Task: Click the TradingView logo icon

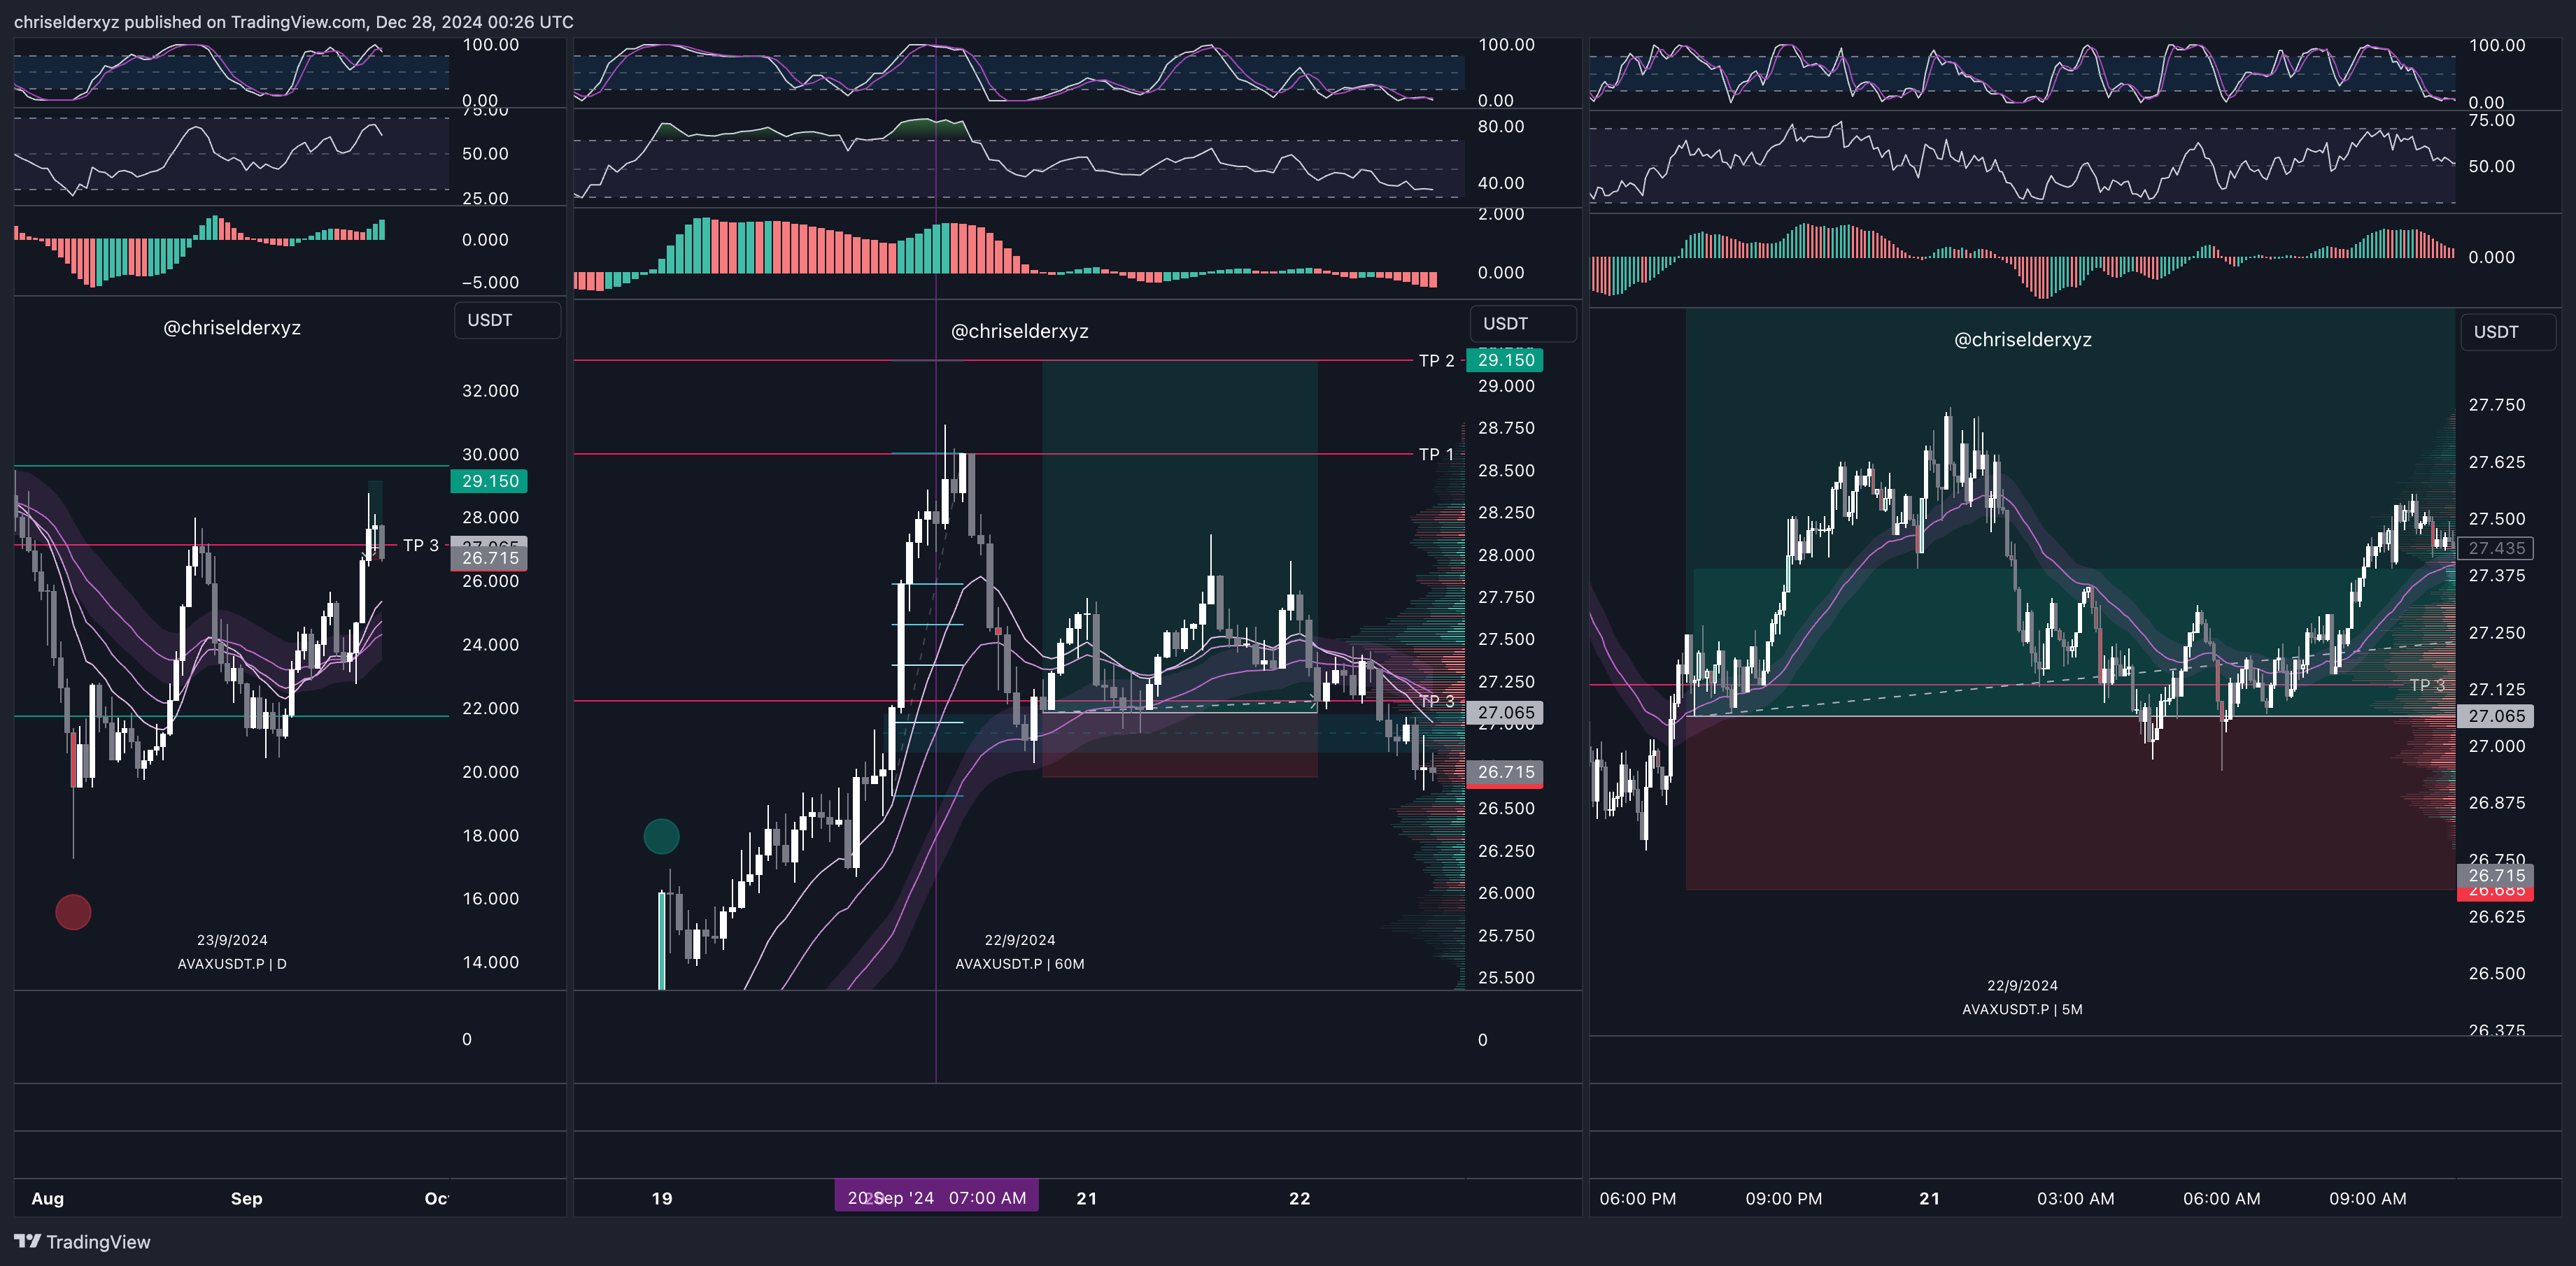Action: 27,1241
